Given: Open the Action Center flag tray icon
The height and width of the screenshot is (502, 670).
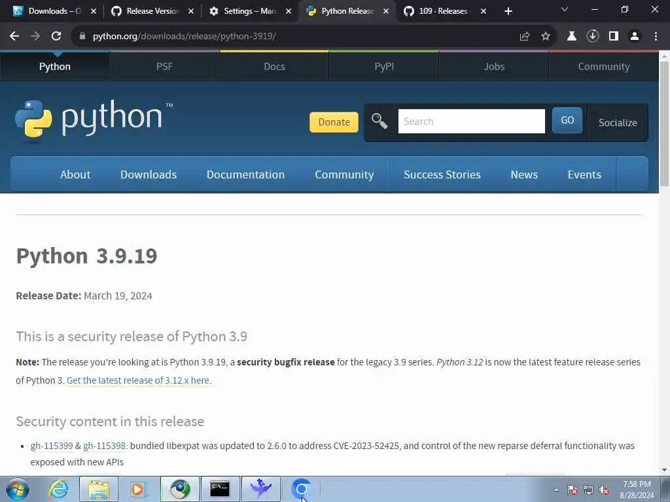Looking at the screenshot, I should [573, 490].
